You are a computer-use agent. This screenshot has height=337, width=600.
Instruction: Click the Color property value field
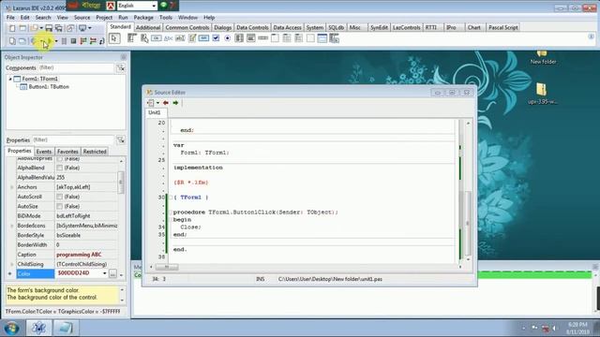point(79,273)
